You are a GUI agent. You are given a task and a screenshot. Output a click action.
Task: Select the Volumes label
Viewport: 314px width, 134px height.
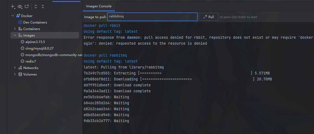coord(30,74)
